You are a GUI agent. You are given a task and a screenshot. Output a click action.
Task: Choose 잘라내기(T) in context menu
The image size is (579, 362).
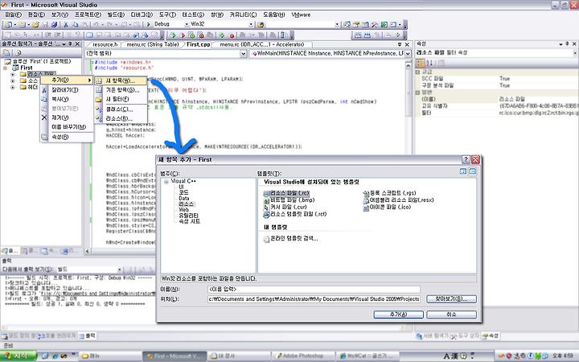click(67, 90)
